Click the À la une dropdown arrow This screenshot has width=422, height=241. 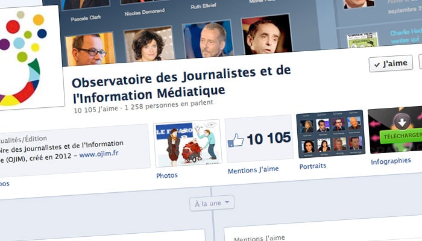click(227, 202)
